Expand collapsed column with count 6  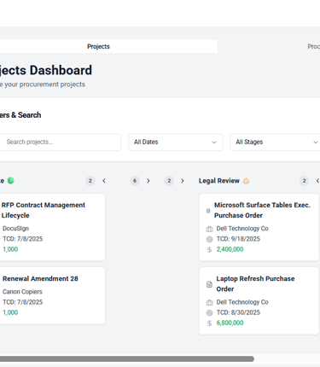click(x=148, y=181)
